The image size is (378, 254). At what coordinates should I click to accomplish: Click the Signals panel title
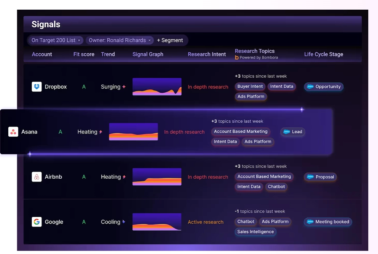46,24
